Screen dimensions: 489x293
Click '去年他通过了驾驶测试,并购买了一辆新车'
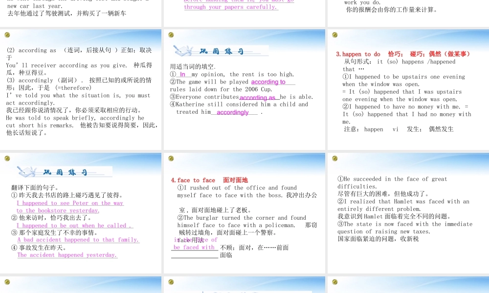click(x=67, y=13)
